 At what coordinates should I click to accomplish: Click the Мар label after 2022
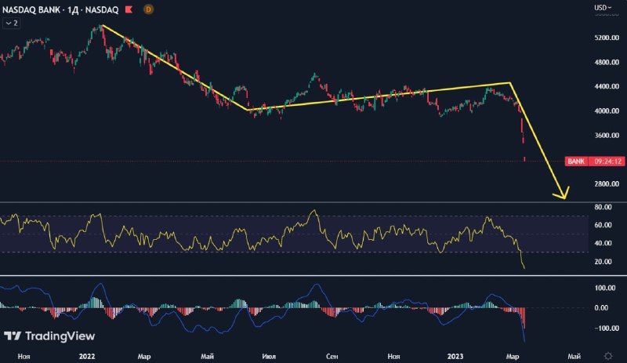[144, 356]
